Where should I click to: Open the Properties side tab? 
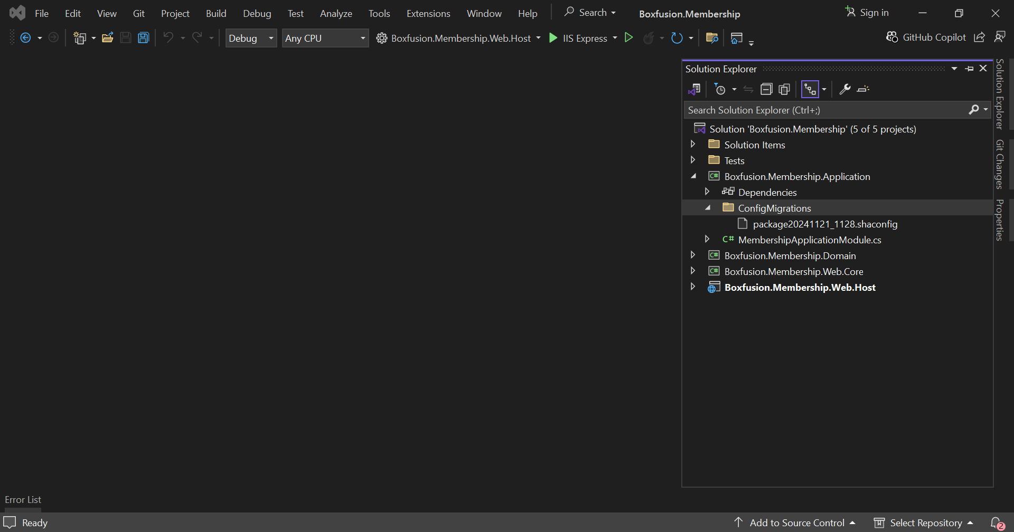point(999,220)
